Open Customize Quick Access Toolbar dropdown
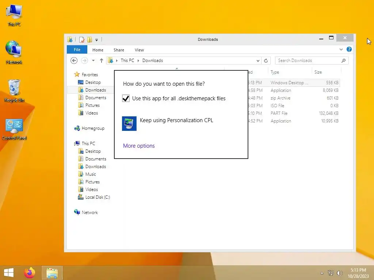374x280 pixels. point(96,40)
